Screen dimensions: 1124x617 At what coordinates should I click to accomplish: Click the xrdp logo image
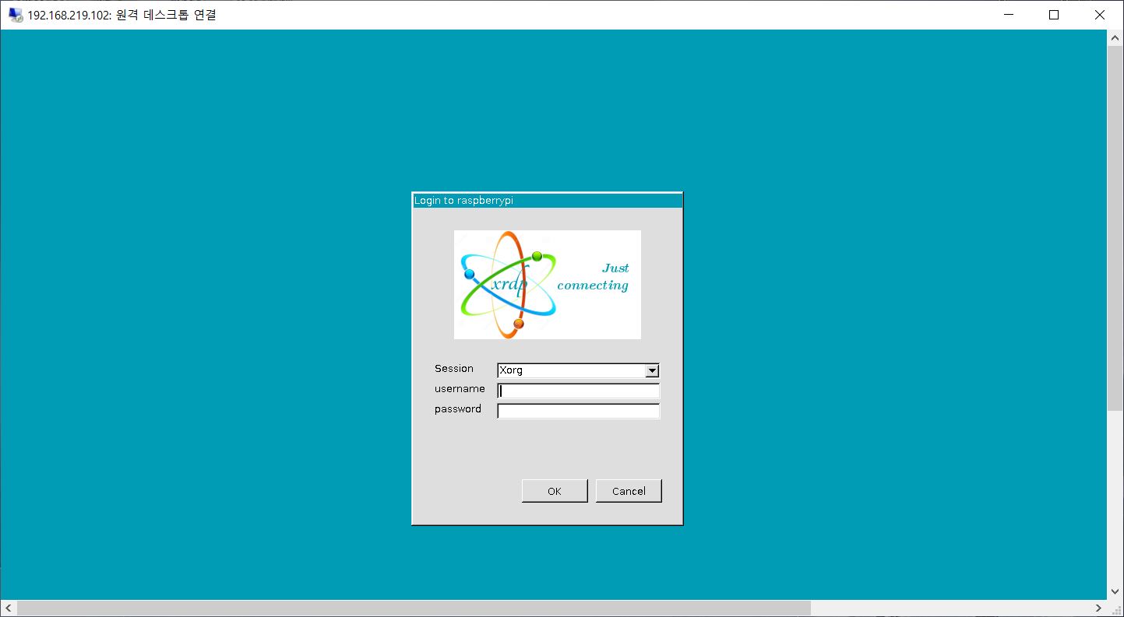(x=548, y=285)
